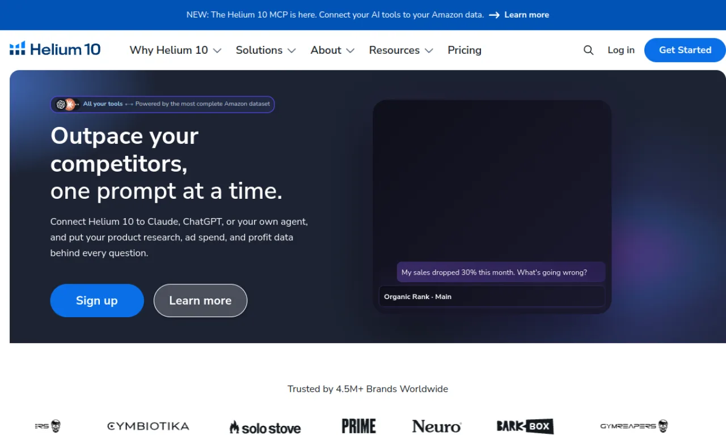This screenshot has width=726, height=435.
Task: Go to the Pricing page
Action: (x=465, y=50)
